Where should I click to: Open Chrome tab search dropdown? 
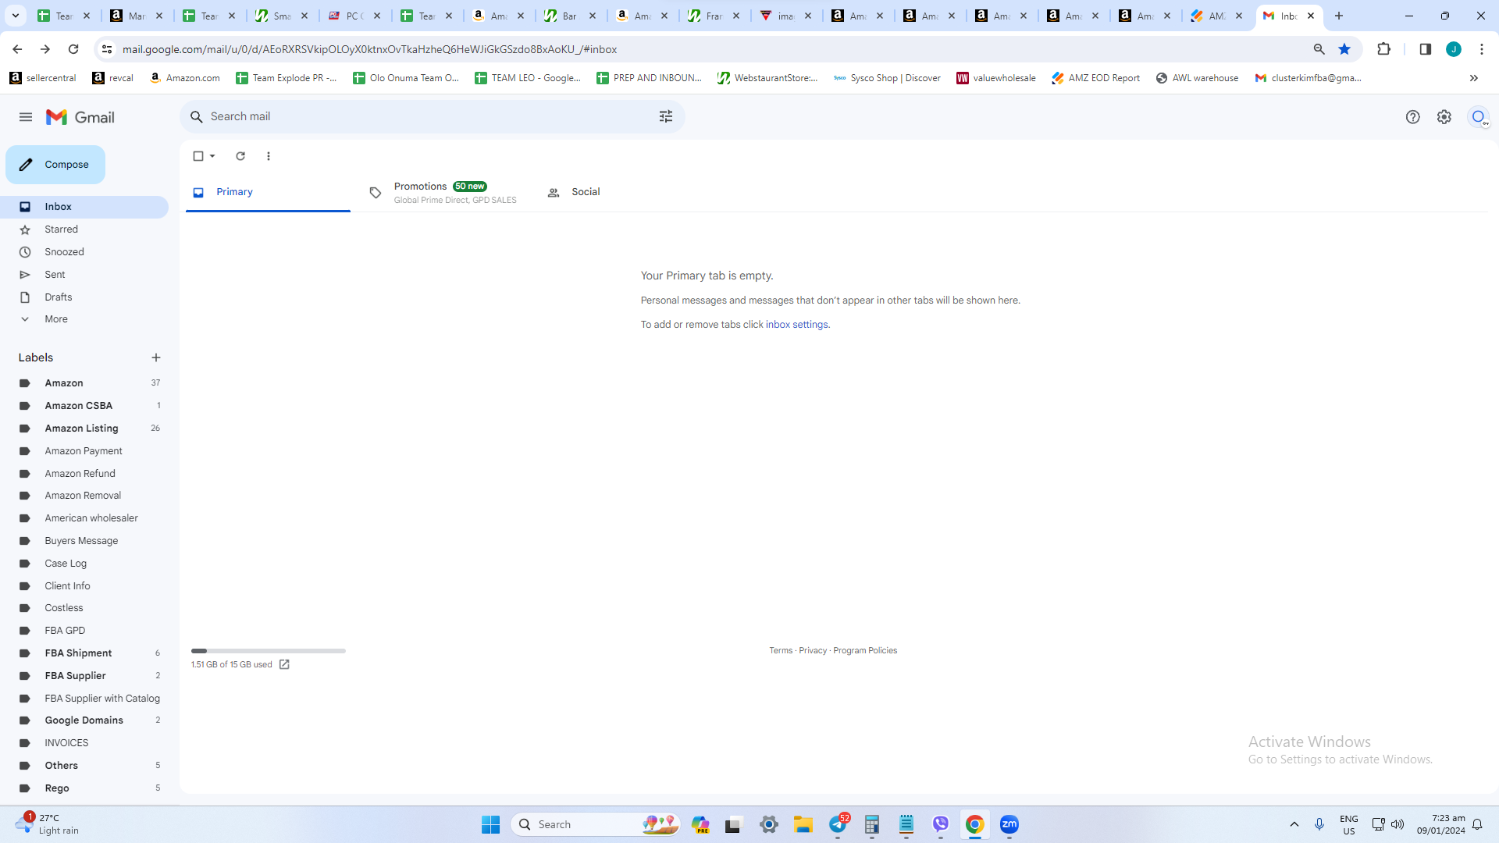click(x=16, y=16)
